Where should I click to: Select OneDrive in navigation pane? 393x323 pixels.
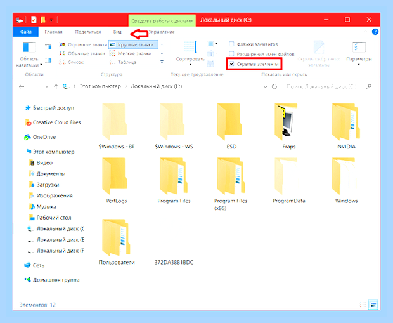pyautogui.click(x=40, y=137)
